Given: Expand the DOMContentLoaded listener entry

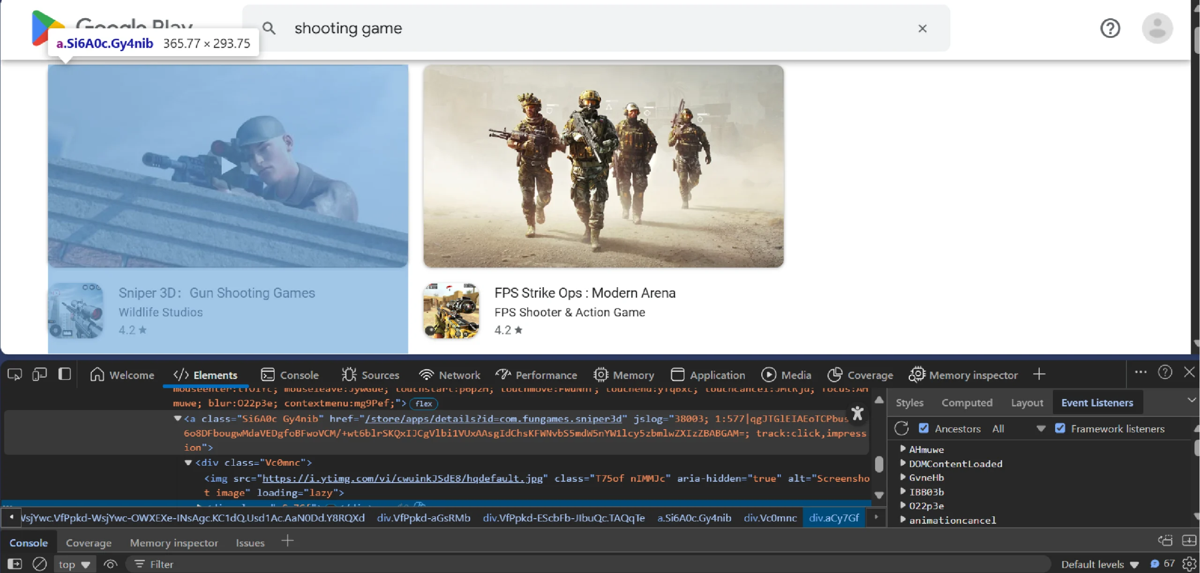Looking at the screenshot, I should [x=903, y=463].
